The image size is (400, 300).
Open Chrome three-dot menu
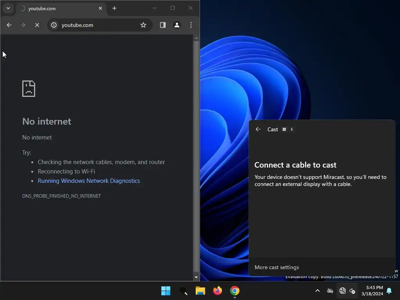191,25
